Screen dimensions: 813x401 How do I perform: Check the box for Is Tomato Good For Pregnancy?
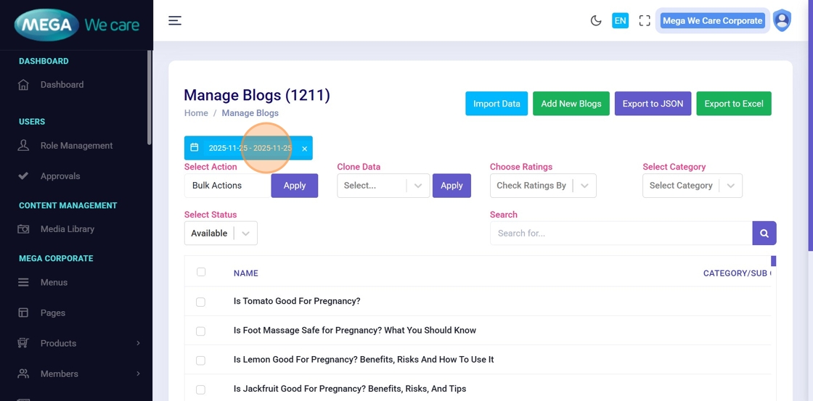coord(201,302)
